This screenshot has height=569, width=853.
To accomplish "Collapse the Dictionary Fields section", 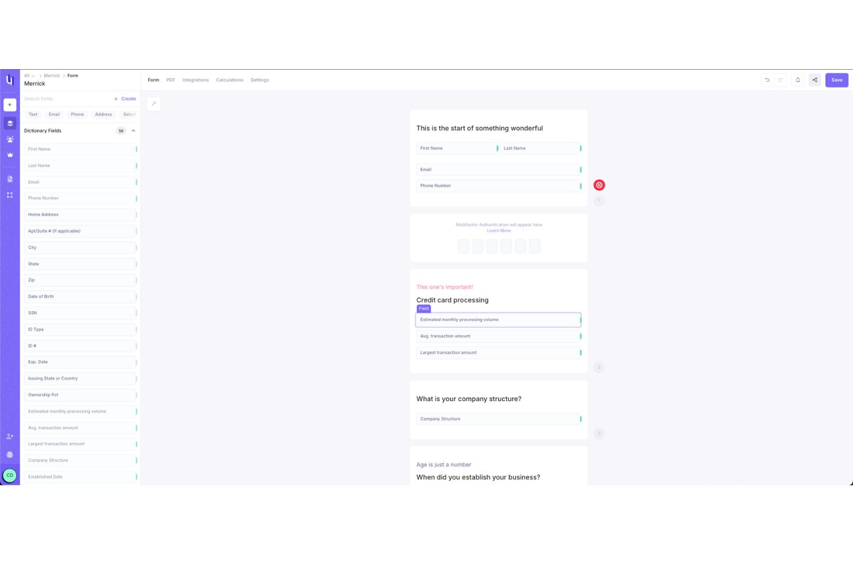I will (x=133, y=130).
